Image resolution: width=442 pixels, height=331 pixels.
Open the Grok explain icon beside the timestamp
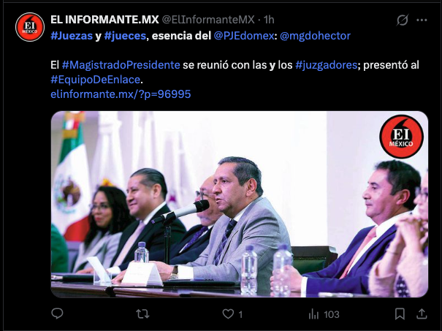point(403,20)
